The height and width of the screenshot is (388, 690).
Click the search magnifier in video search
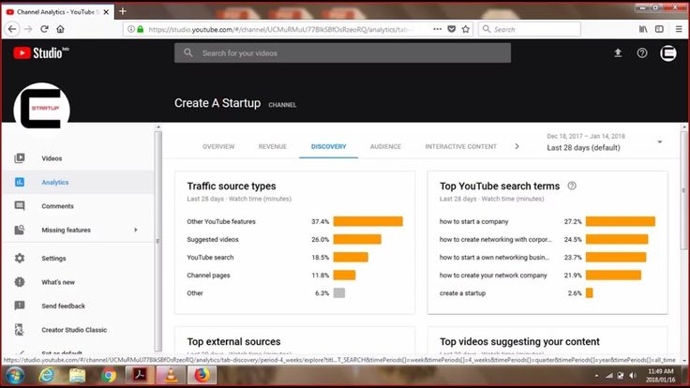pyautogui.click(x=188, y=52)
